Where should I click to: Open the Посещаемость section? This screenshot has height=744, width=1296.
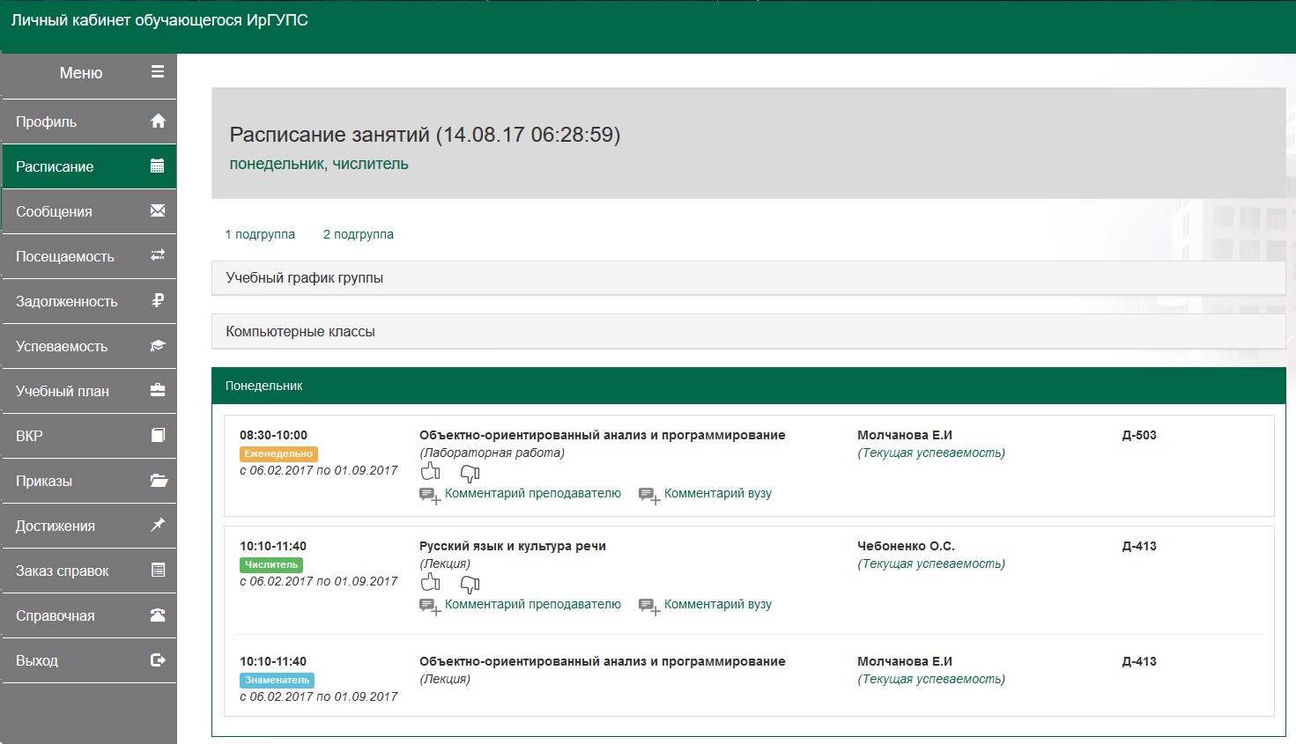[89, 256]
